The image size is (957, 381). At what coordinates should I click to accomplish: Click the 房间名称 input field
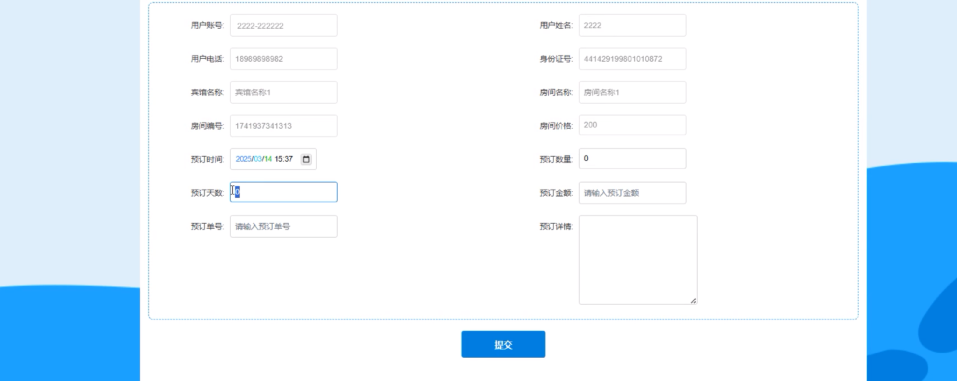[632, 93]
